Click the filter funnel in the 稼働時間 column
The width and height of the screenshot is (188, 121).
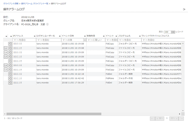point(89,40)
